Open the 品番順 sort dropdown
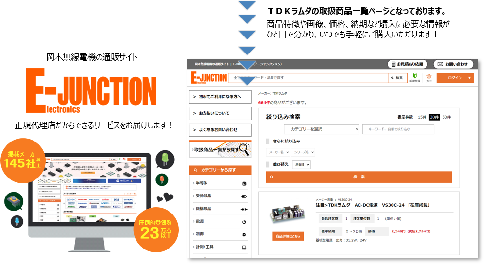Viewport: 494px width, 267px height. pos(301,165)
